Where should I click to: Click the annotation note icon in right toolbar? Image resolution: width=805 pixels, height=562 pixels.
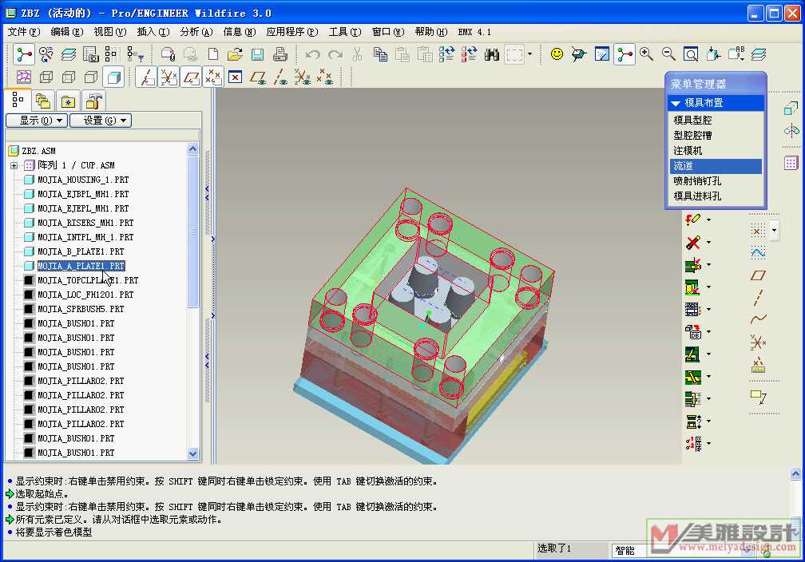(759, 397)
